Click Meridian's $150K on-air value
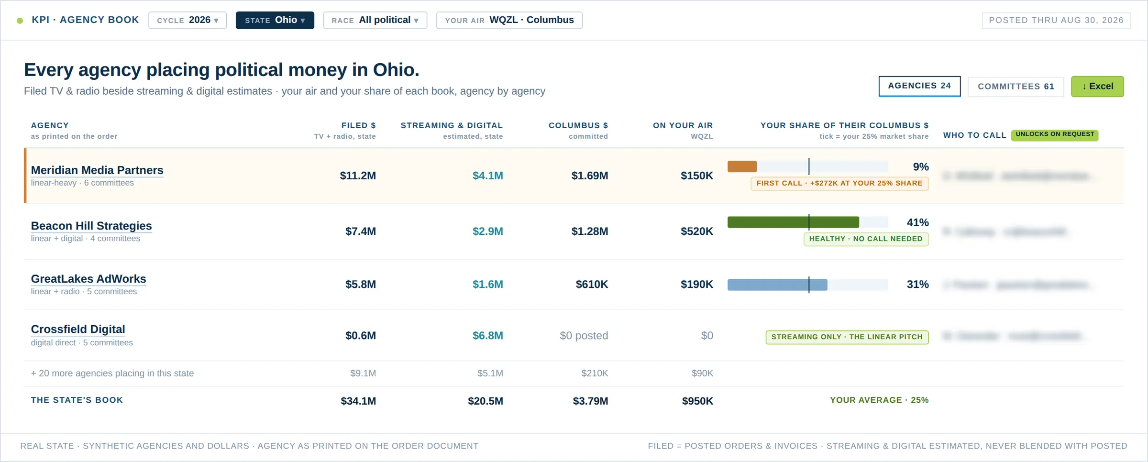The width and height of the screenshot is (1148, 462). pos(697,176)
